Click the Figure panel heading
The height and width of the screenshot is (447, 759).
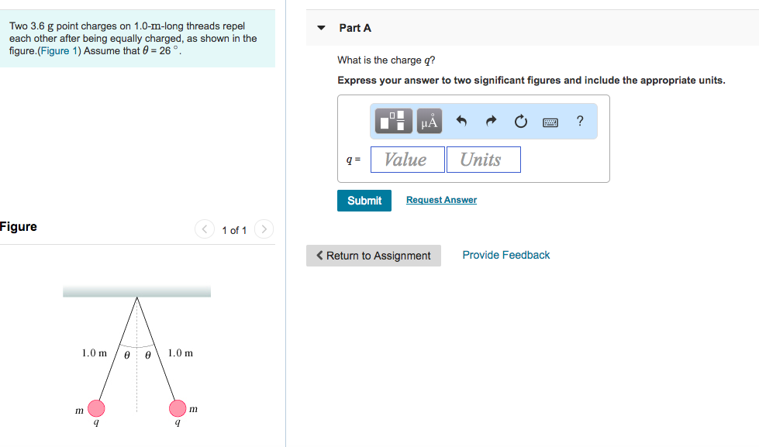19,226
